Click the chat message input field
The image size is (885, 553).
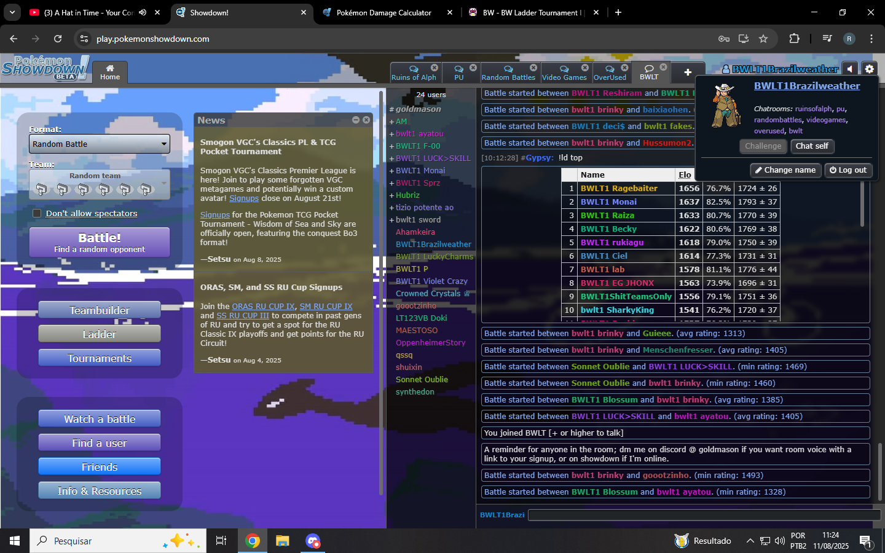704,515
